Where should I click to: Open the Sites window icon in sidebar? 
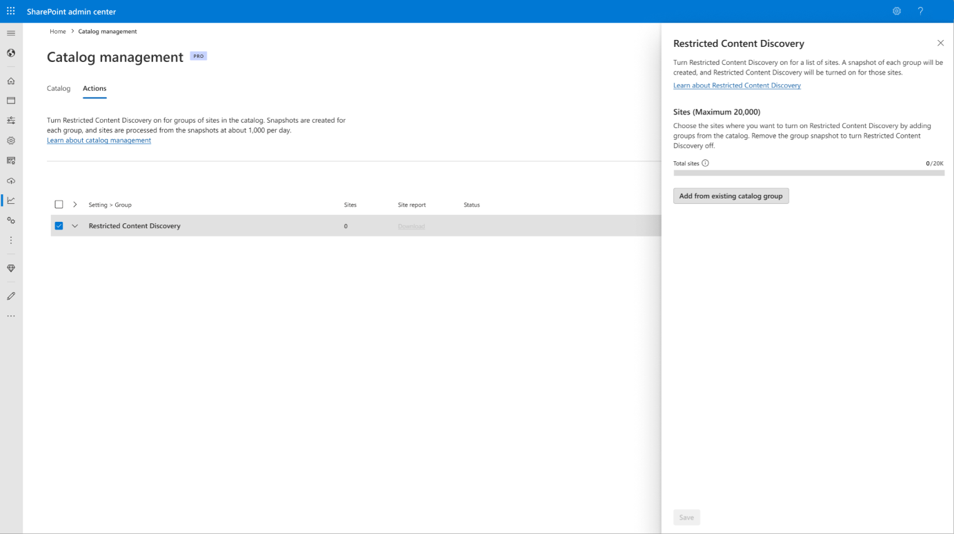click(x=11, y=101)
